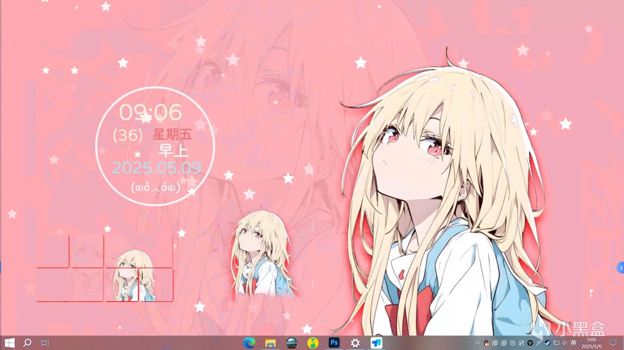
Task: Expand hidden system tray icons chevron
Action: coord(477,343)
